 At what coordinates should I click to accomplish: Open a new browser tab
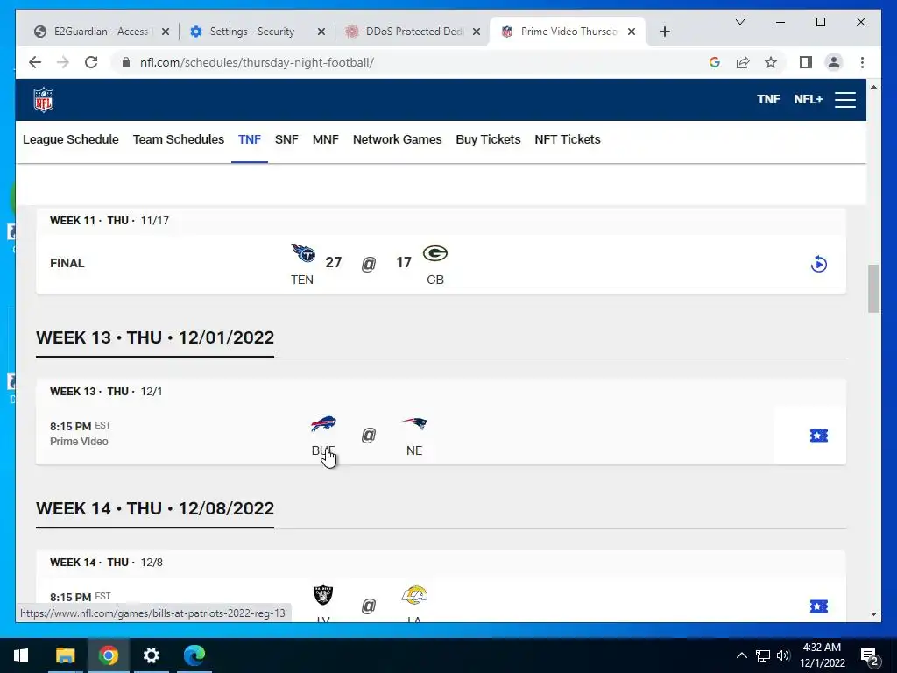tap(664, 32)
